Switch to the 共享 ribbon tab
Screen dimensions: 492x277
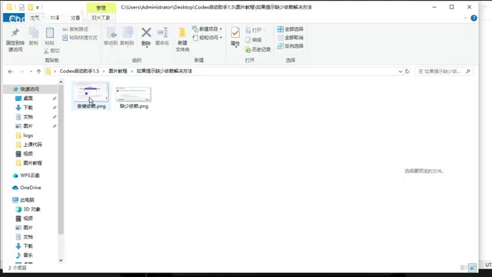55,18
